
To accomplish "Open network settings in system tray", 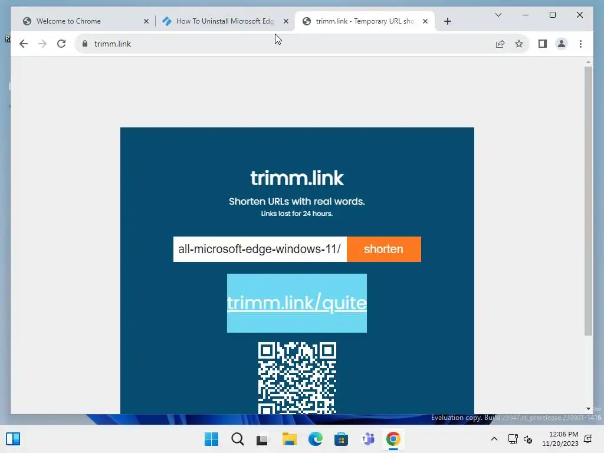I will tap(513, 439).
